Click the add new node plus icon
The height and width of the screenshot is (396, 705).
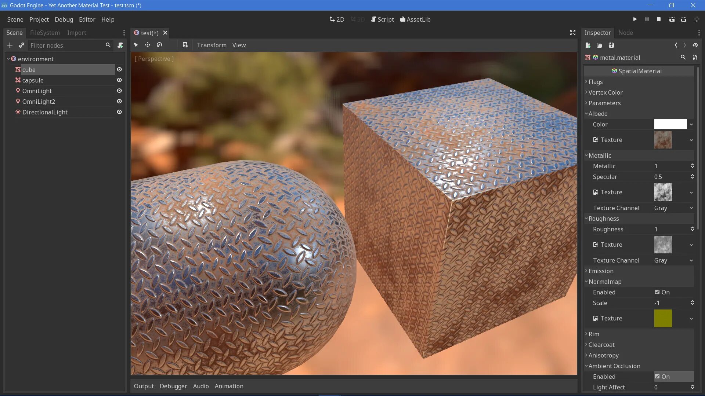tap(10, 45)
